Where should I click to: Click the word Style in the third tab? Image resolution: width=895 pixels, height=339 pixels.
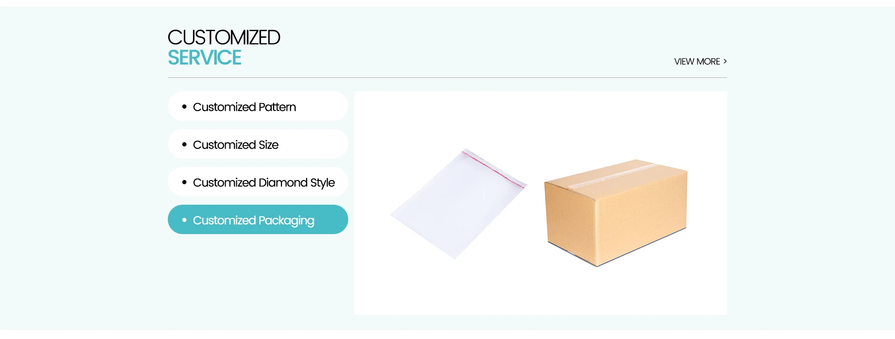323,183
